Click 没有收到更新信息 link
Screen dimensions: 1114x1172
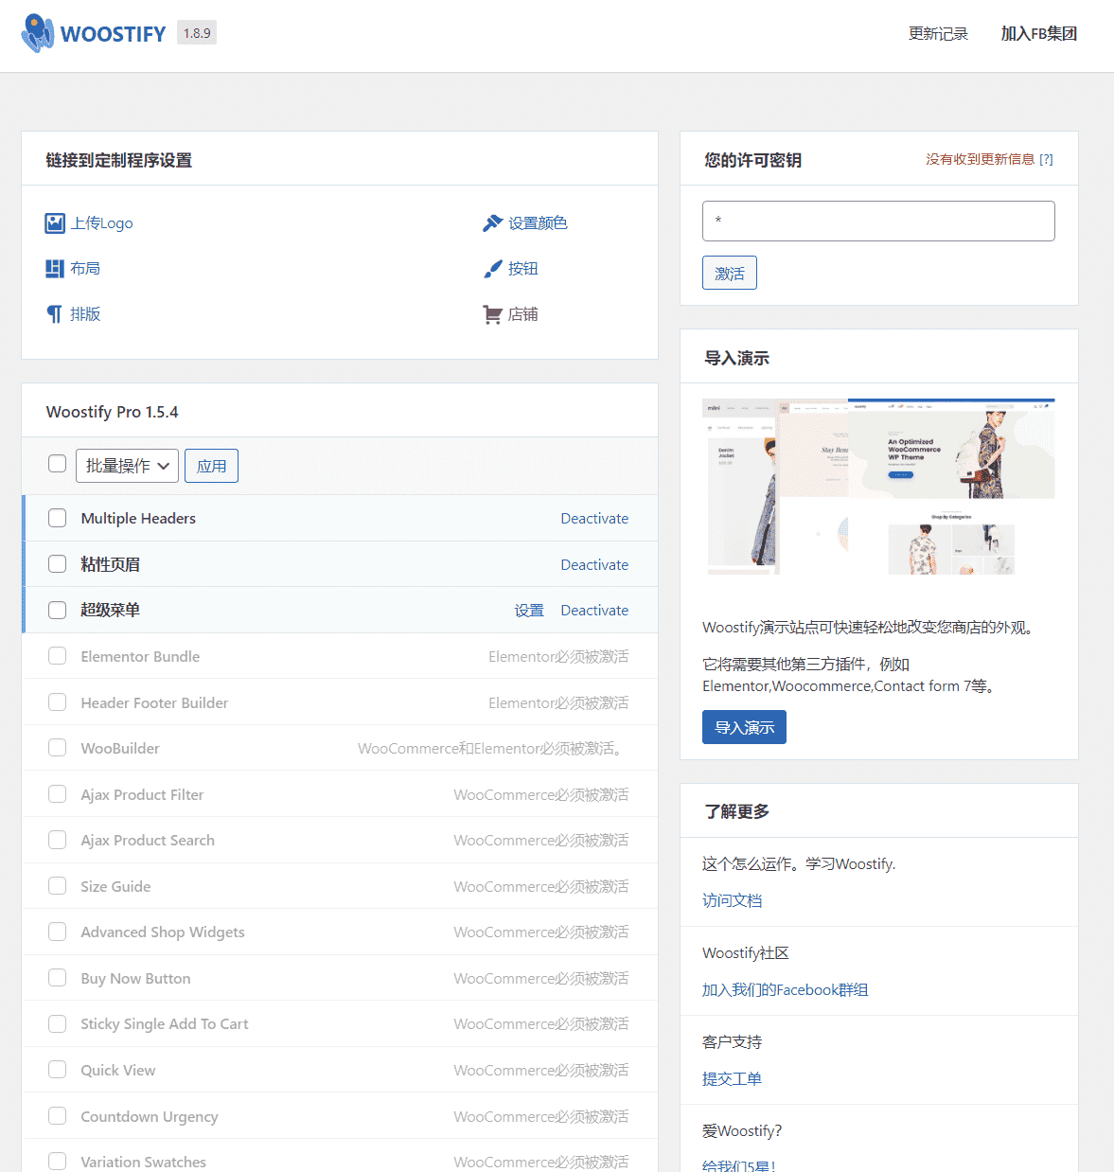[981, 159]
